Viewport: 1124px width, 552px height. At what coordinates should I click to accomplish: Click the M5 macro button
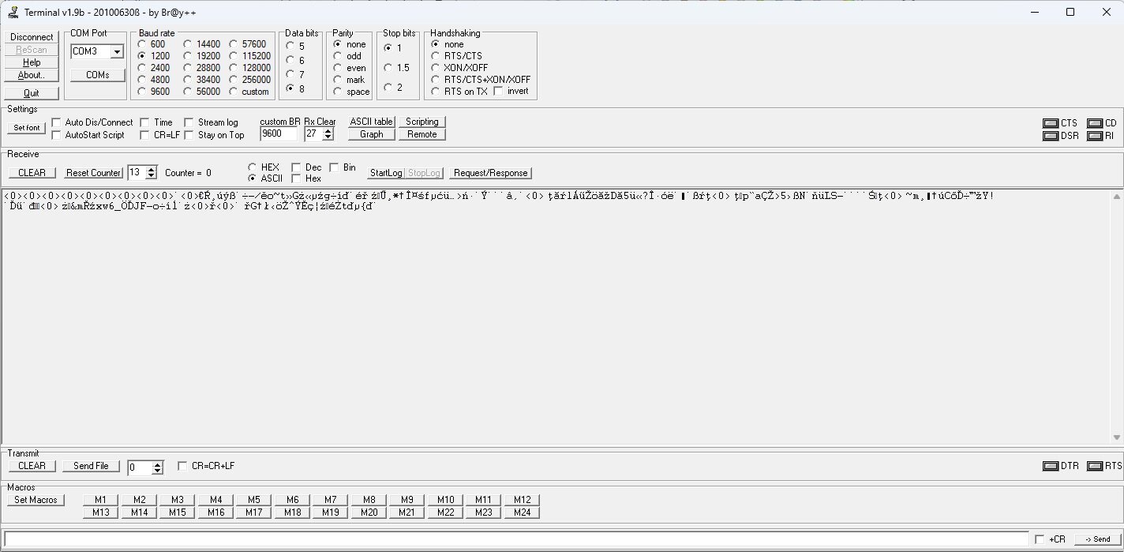(x=253, y=500)
